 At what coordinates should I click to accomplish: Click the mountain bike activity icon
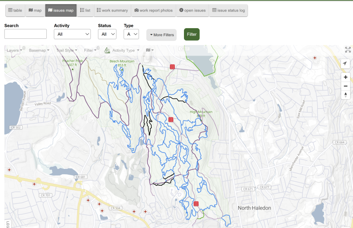coord(107,50)
